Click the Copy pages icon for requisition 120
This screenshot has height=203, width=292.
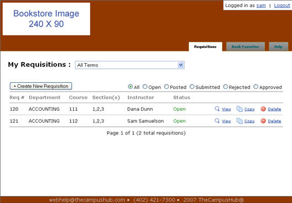pos(239,109)
